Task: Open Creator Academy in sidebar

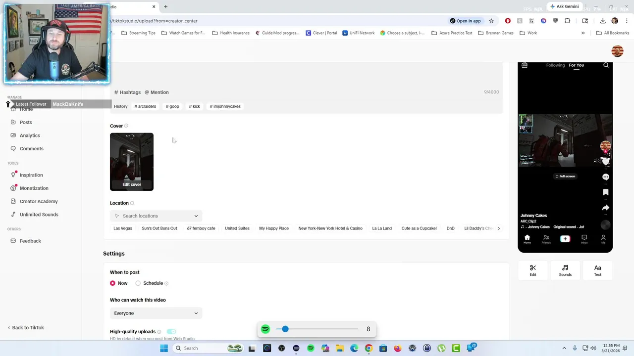Action: (39, 201)
